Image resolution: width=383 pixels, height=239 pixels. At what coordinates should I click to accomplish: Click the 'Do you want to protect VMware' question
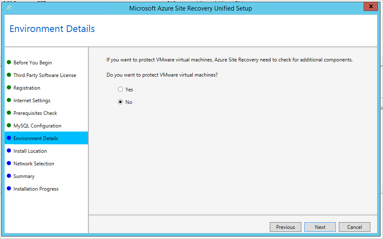pos(162,75)
